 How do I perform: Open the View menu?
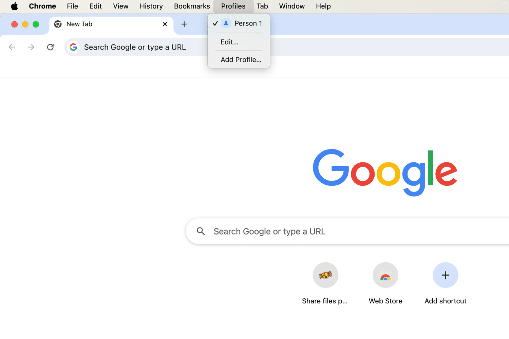tap(120, 6)
